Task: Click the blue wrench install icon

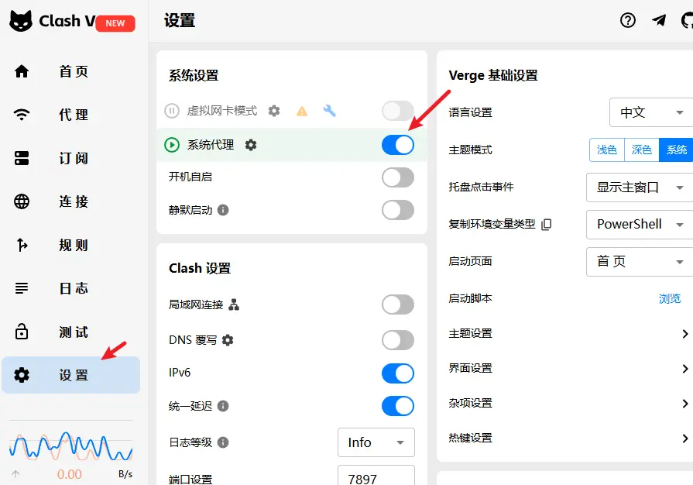Action: click(x=329, y=111)
